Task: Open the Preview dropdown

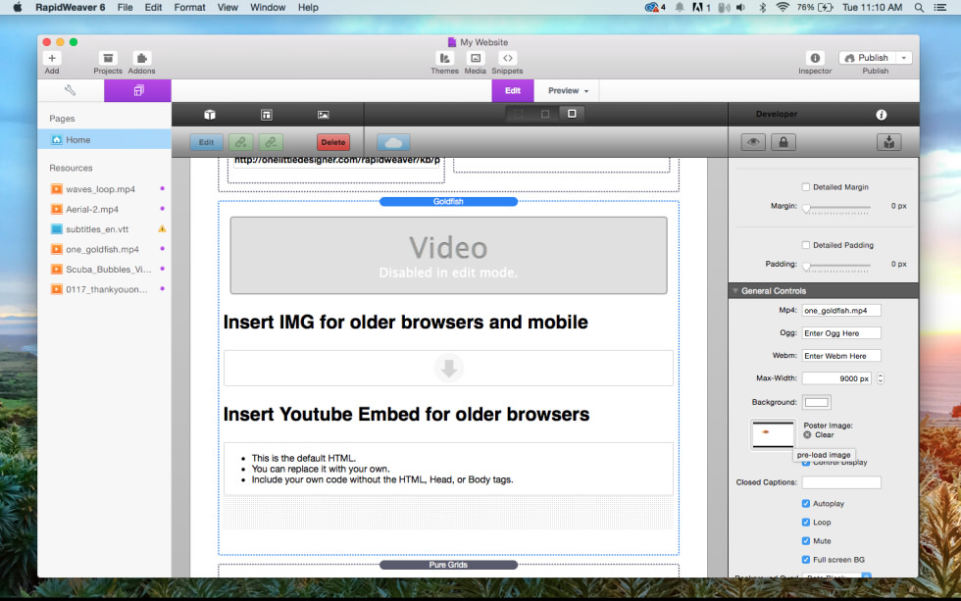Action: (568, 90)
